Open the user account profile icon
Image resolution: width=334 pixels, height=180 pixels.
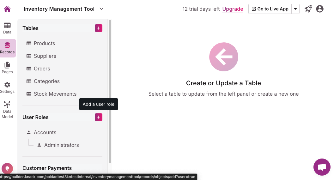click(320, 9)
